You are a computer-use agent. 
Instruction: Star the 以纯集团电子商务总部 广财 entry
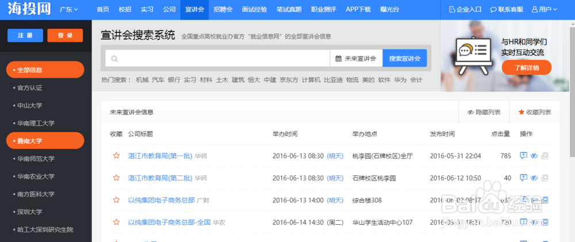click(116, 200)
